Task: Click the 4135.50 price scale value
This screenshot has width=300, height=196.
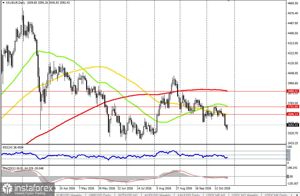Action: pos(293,63)
